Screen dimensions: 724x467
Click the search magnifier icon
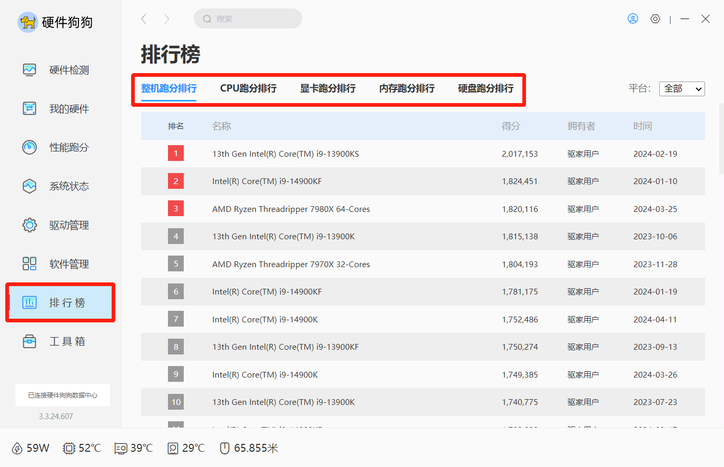(207, 19)
